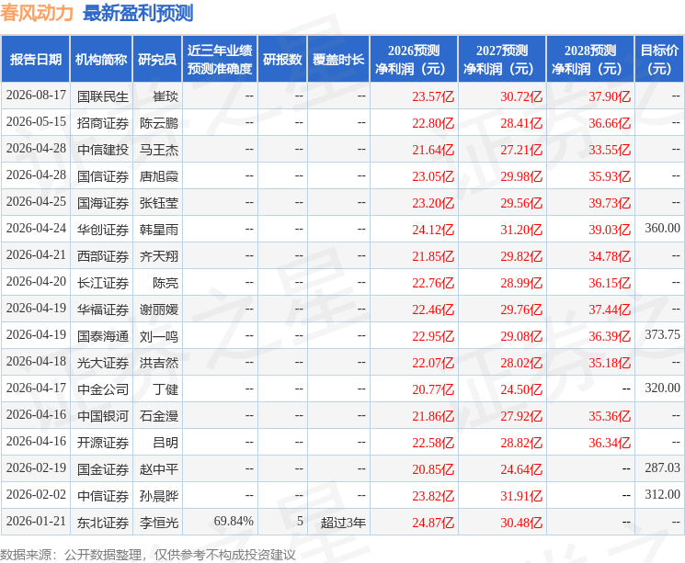This screenshot has height=563, width=685.
Task: Select the 东北证券 institution cell
Action: (x=103, y=523)
